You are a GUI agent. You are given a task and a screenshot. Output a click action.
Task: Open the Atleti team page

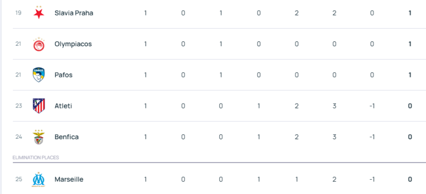point(63,106)
